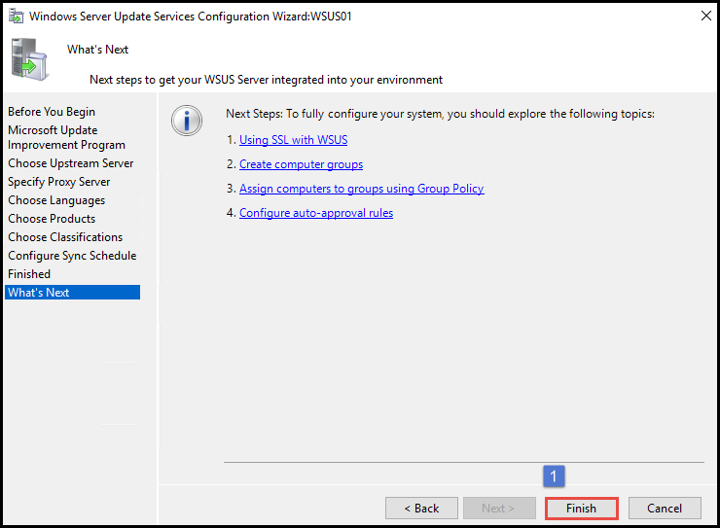Open the Using SSL with WSUS link
Image resolution: width=720 pixels, height=528 pixels.
coord(293,140)
